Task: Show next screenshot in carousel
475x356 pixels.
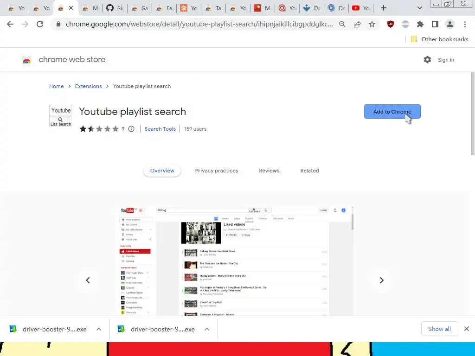Action: pos(381,280)
